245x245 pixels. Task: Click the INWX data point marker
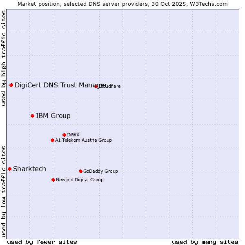[64, 135]
